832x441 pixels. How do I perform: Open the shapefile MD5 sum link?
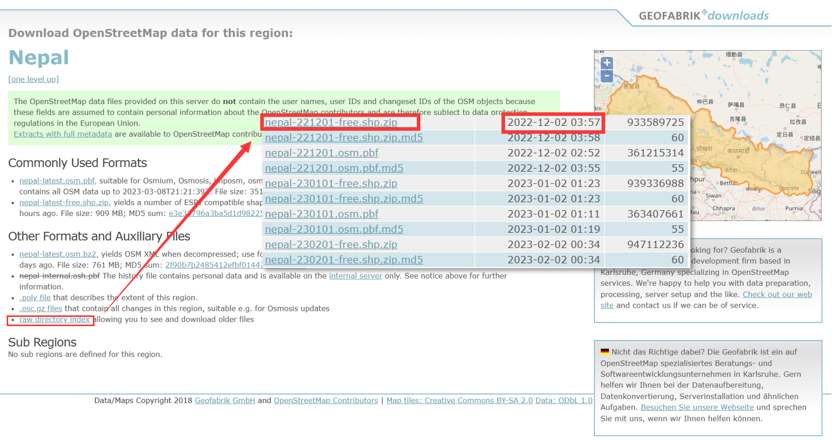click(x=216, y=213)
